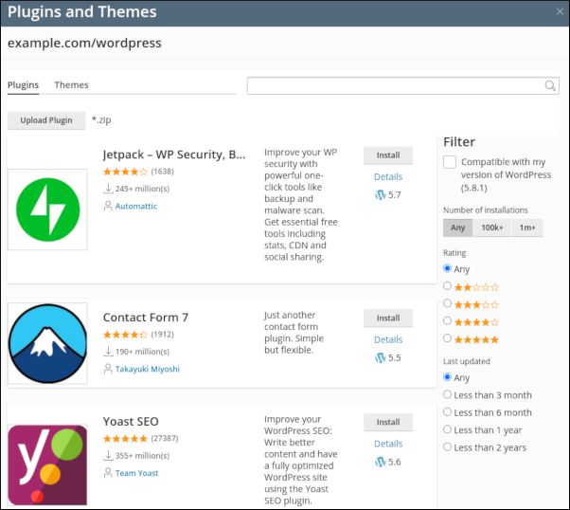Select Less than 2 years option
570x510 pixels.
(448, 447)
